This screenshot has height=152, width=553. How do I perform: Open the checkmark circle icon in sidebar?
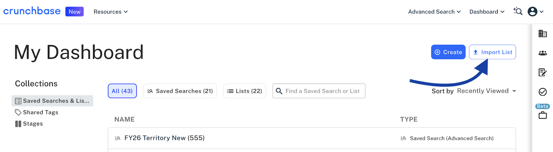[543, 92]
